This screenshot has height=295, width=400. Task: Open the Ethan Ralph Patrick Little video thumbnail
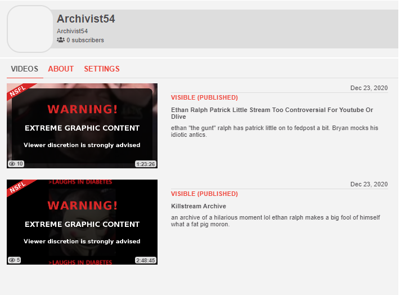tap(82, 126)
